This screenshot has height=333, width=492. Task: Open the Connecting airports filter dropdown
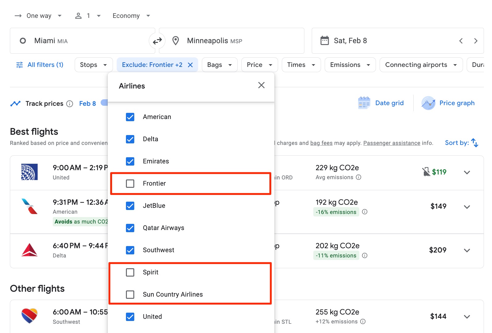point(421,65)
